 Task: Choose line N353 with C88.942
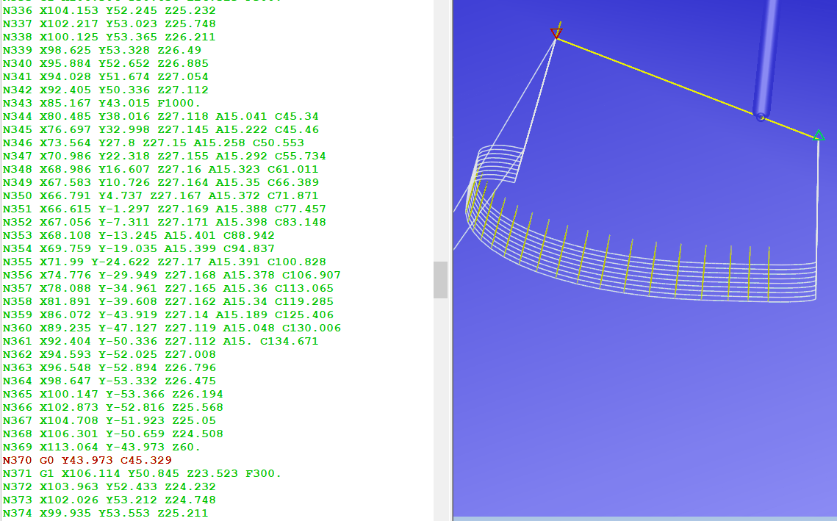coord(138,235)
